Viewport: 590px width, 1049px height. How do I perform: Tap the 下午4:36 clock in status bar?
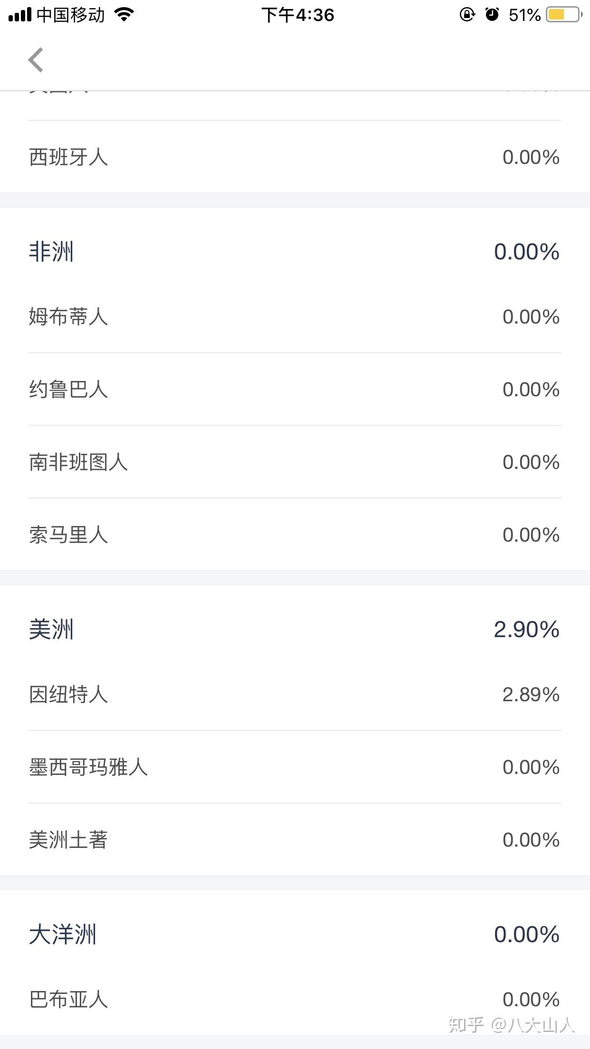coord(298,15)
